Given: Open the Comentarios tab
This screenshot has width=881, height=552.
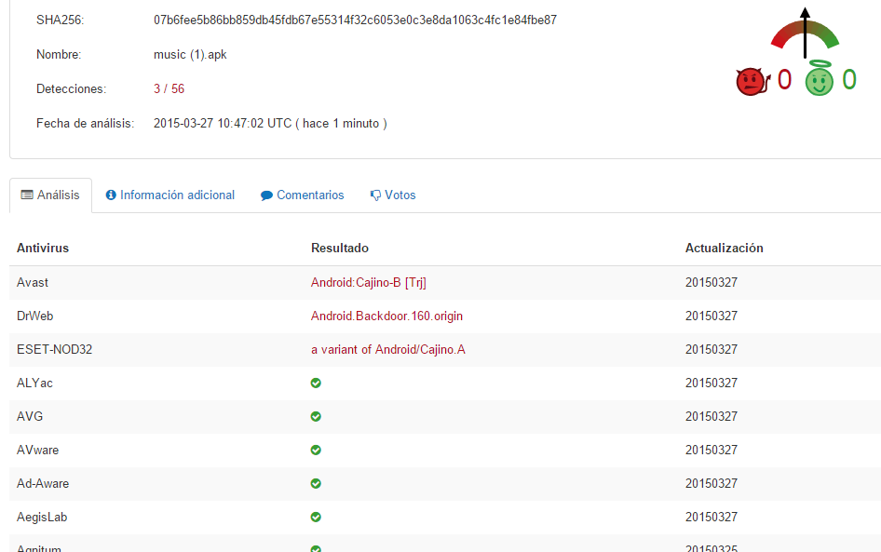Looking at the screenshot, I should click(302, 195).
